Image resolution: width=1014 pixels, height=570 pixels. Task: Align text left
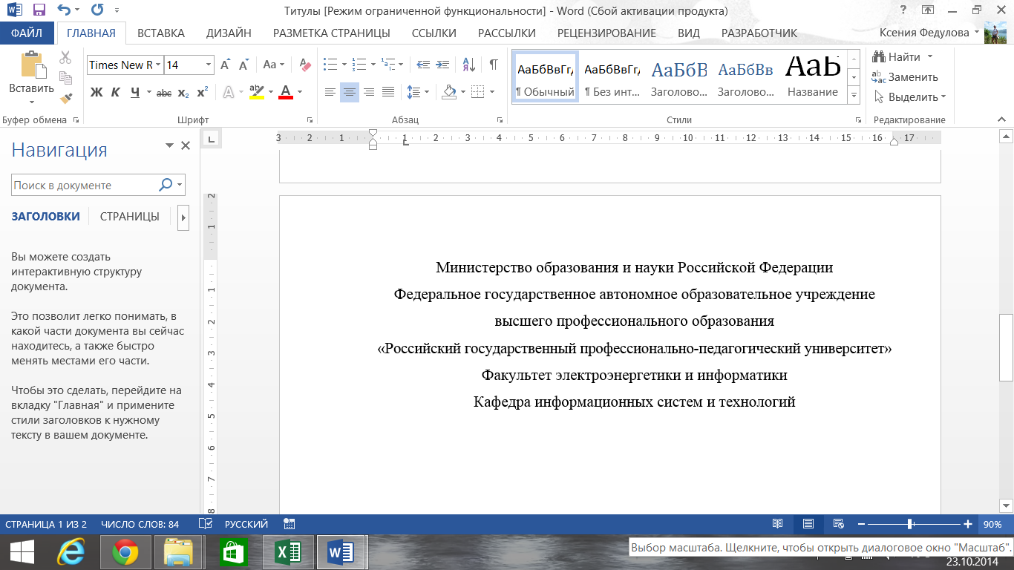coord(330,93)
